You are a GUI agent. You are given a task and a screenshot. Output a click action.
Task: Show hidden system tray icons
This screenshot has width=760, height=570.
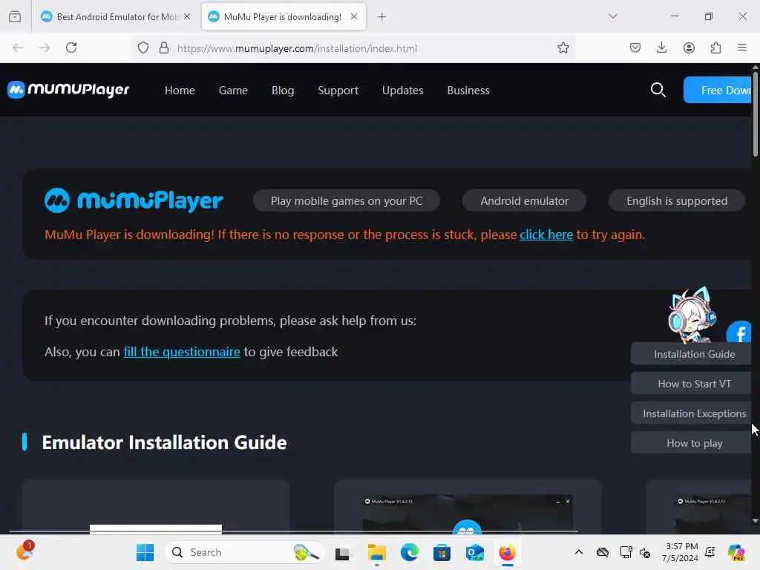point(579,552)
